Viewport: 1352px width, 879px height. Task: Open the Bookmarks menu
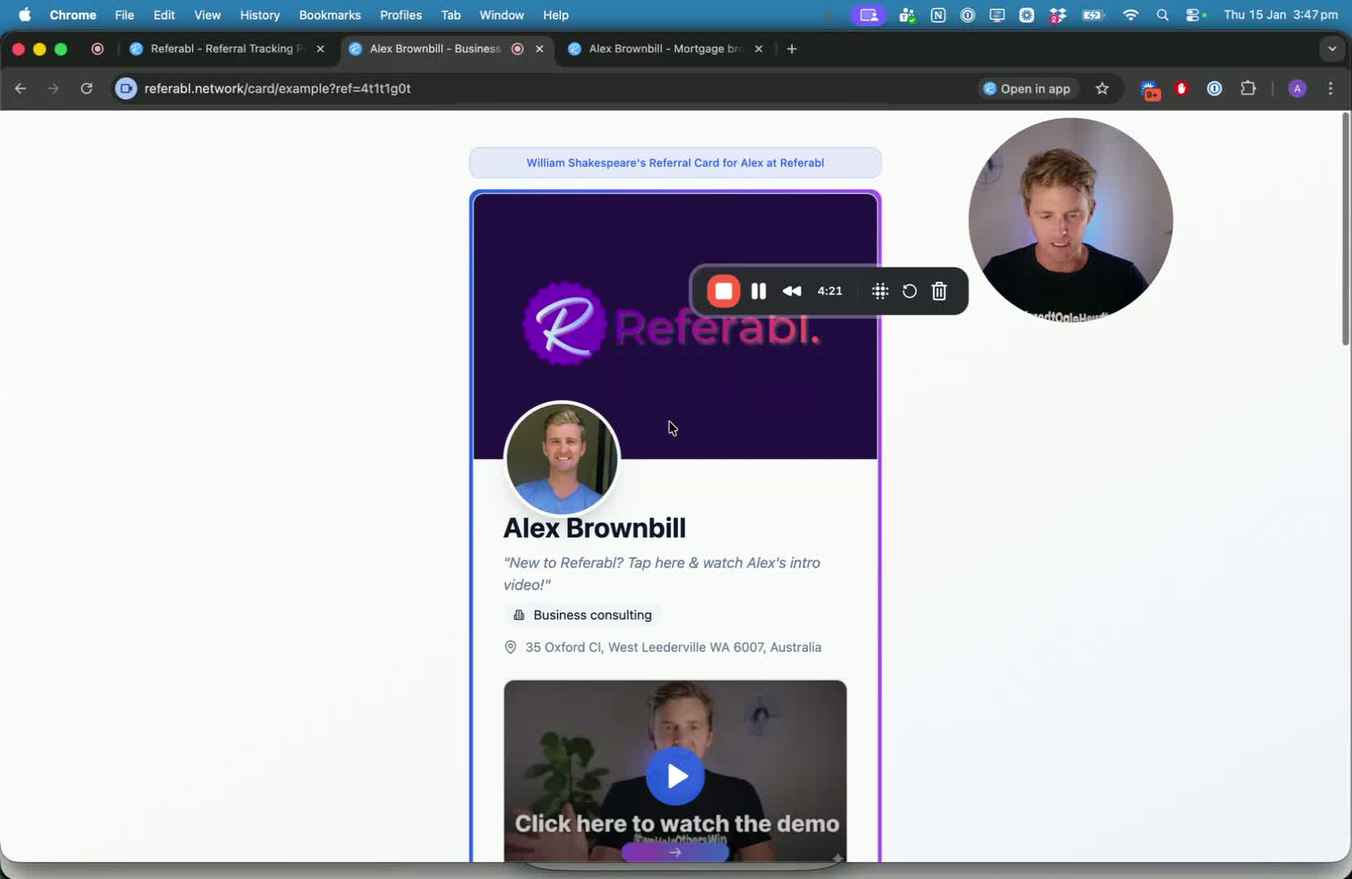tap(329, 15)
